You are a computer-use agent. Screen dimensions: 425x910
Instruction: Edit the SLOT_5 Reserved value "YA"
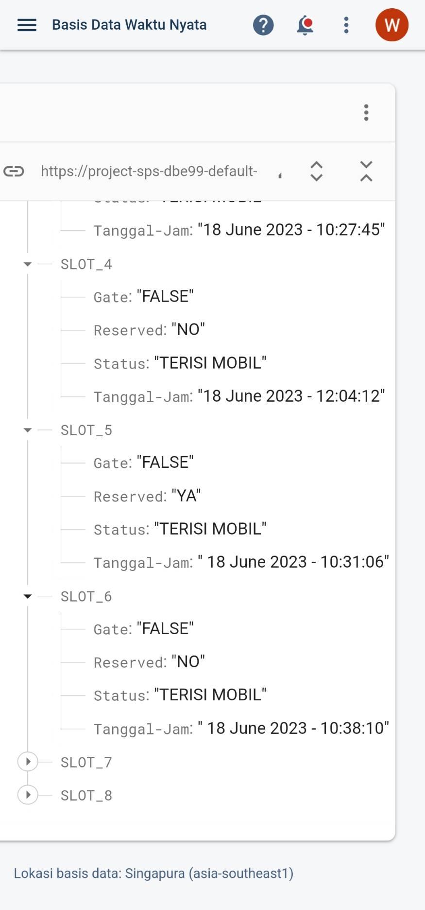pos(187,496)
